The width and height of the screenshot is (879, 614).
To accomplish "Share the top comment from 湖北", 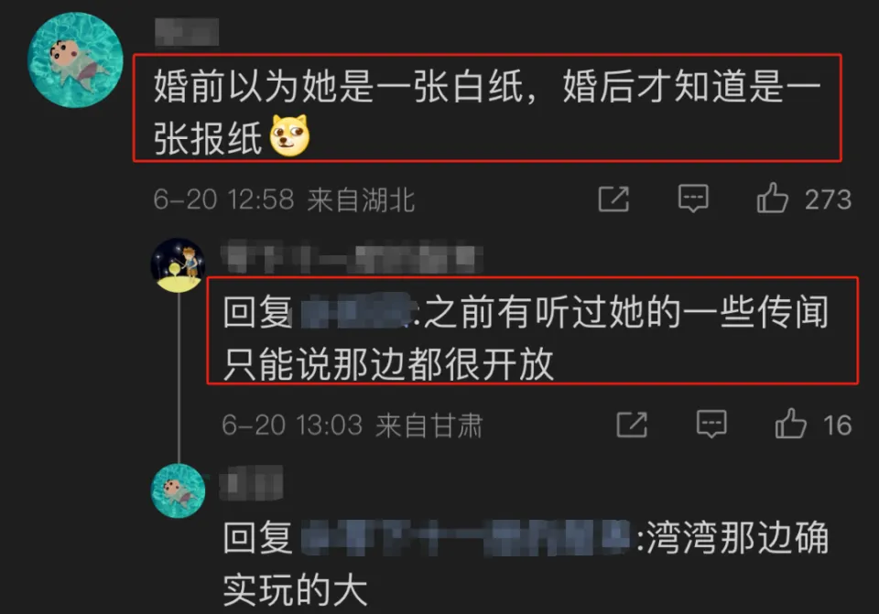I will 613,199.
